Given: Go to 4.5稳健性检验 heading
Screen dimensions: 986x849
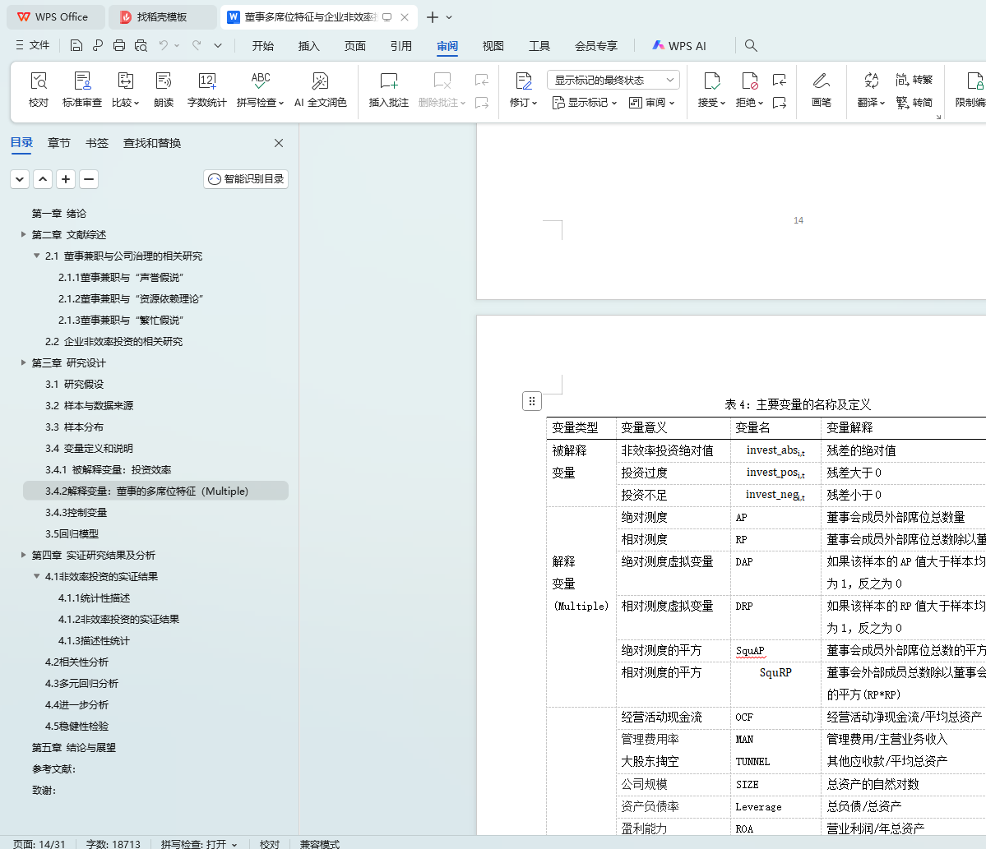Looking at the screenshot, I should pyautogui.click(x=76, y=726).
